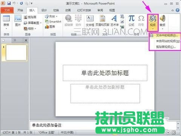Click the Video (视频) film reel icon
The height and width of the screenshot is (136, 181).
[x=153, y=19]
